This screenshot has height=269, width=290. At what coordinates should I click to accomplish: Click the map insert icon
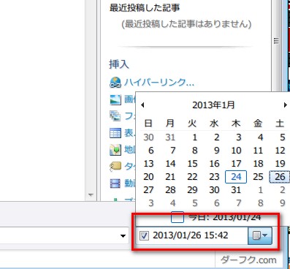click(115, 150)
